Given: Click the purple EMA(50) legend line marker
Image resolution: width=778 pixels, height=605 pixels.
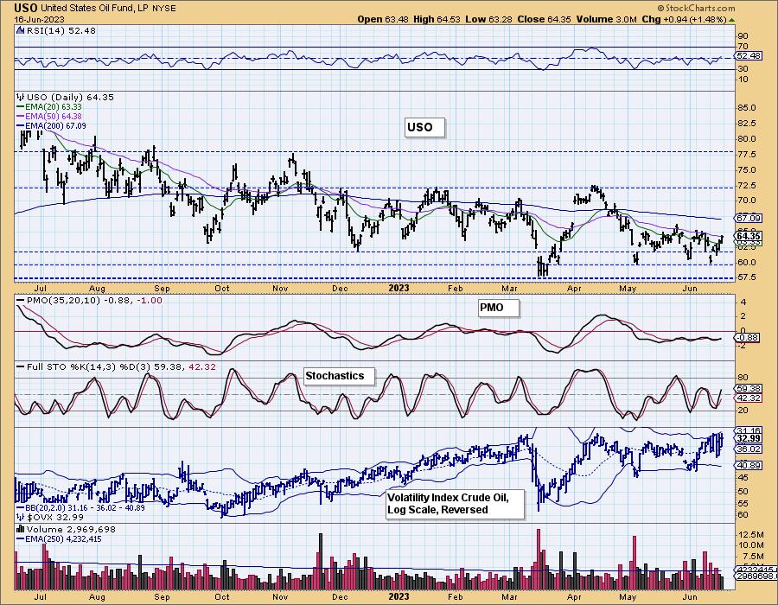Looking at the screenshot, I should (x=21, y=116).
